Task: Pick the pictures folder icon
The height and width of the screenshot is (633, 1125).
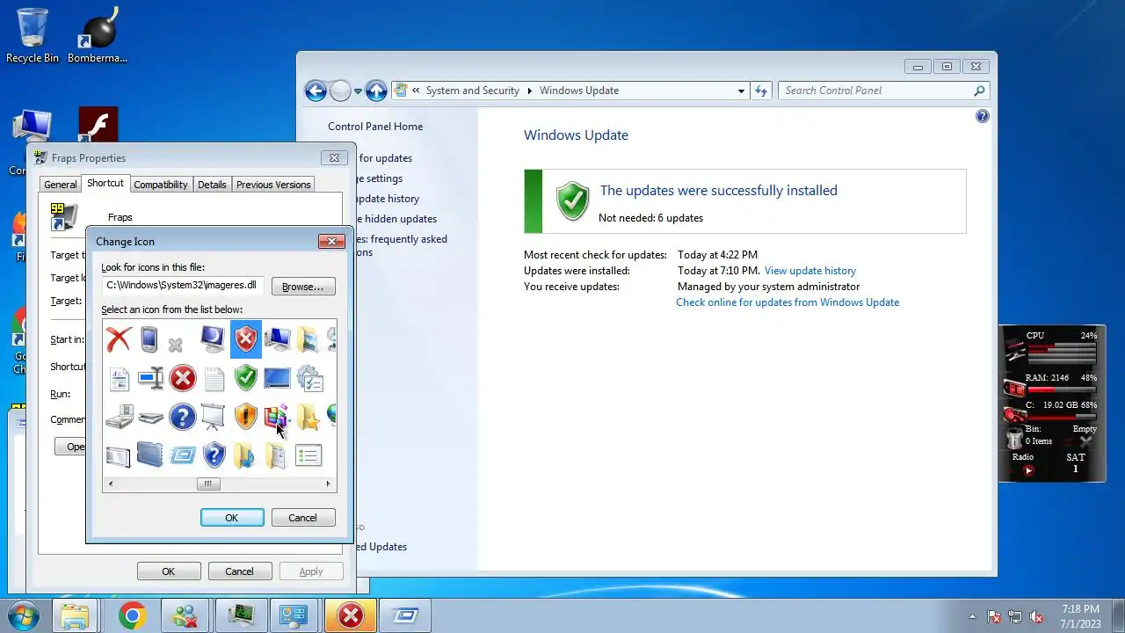Action: click(x=308, y=338)
